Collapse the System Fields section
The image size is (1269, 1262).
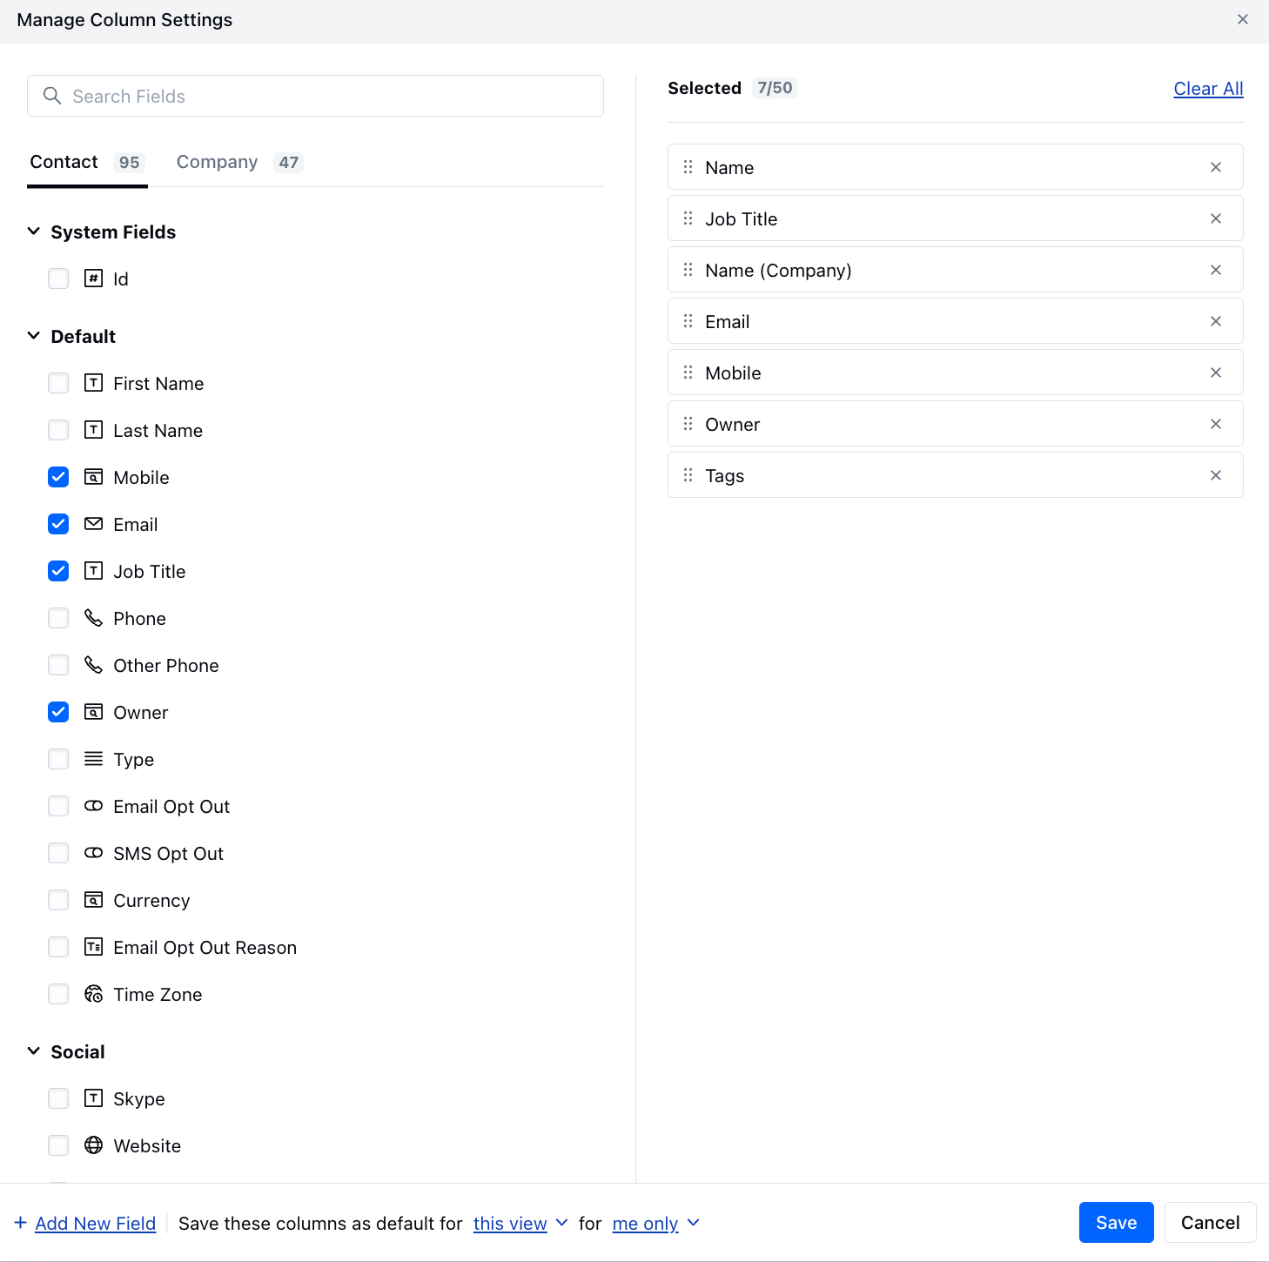[x=33, y=231]
